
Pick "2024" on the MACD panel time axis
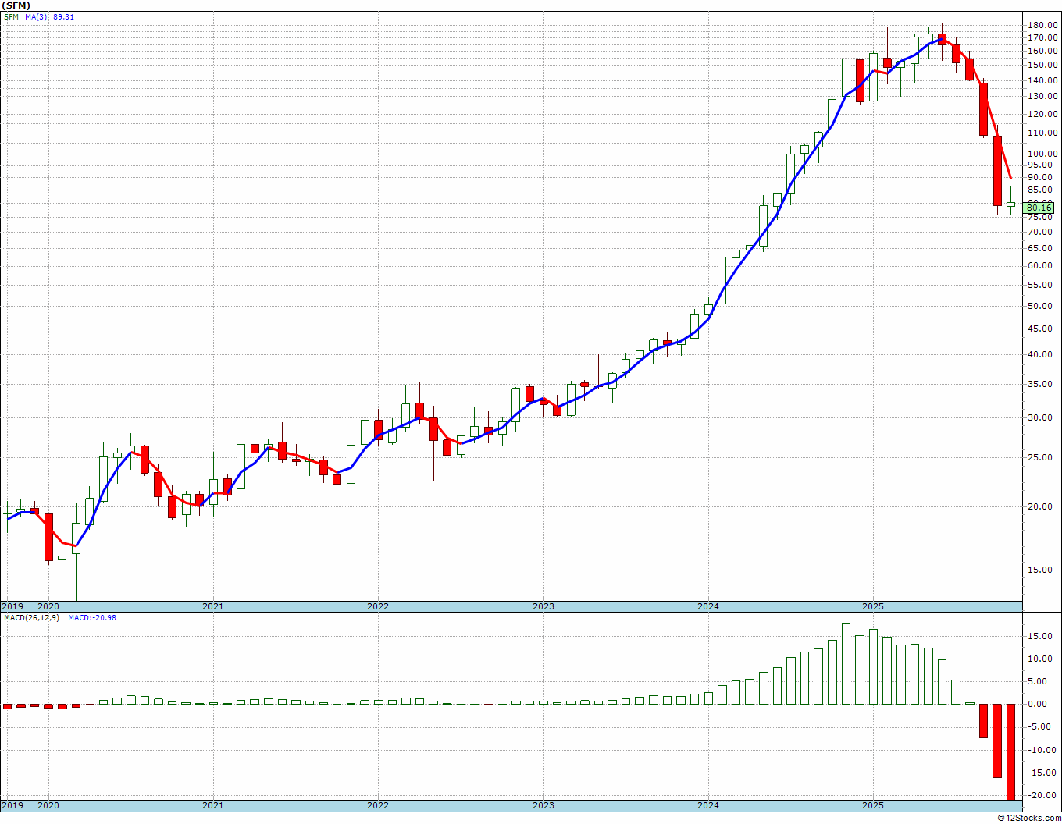[708, 805]
